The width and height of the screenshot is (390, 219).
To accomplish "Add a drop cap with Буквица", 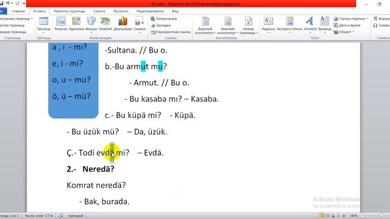I will coord(325,24).
